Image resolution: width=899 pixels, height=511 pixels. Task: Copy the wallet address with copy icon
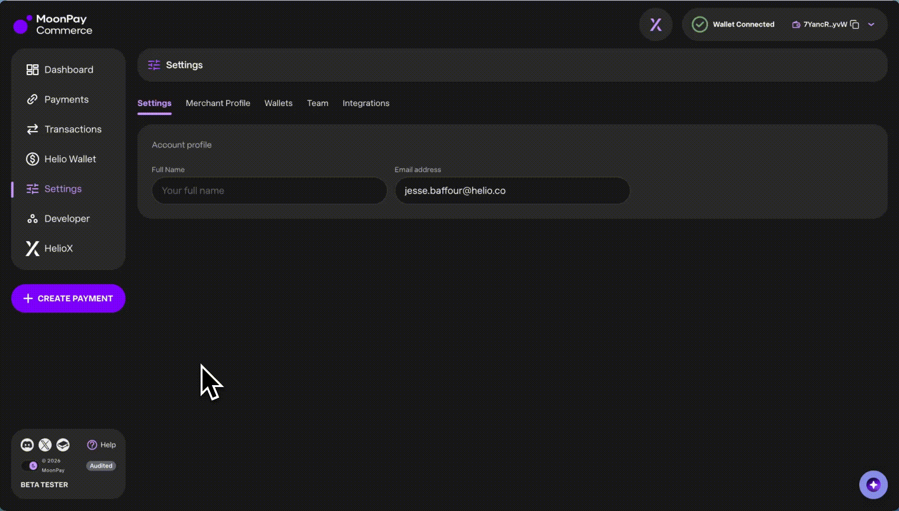(855, 25)
